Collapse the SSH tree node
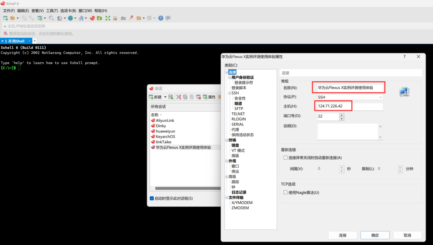 coord(230,93)
